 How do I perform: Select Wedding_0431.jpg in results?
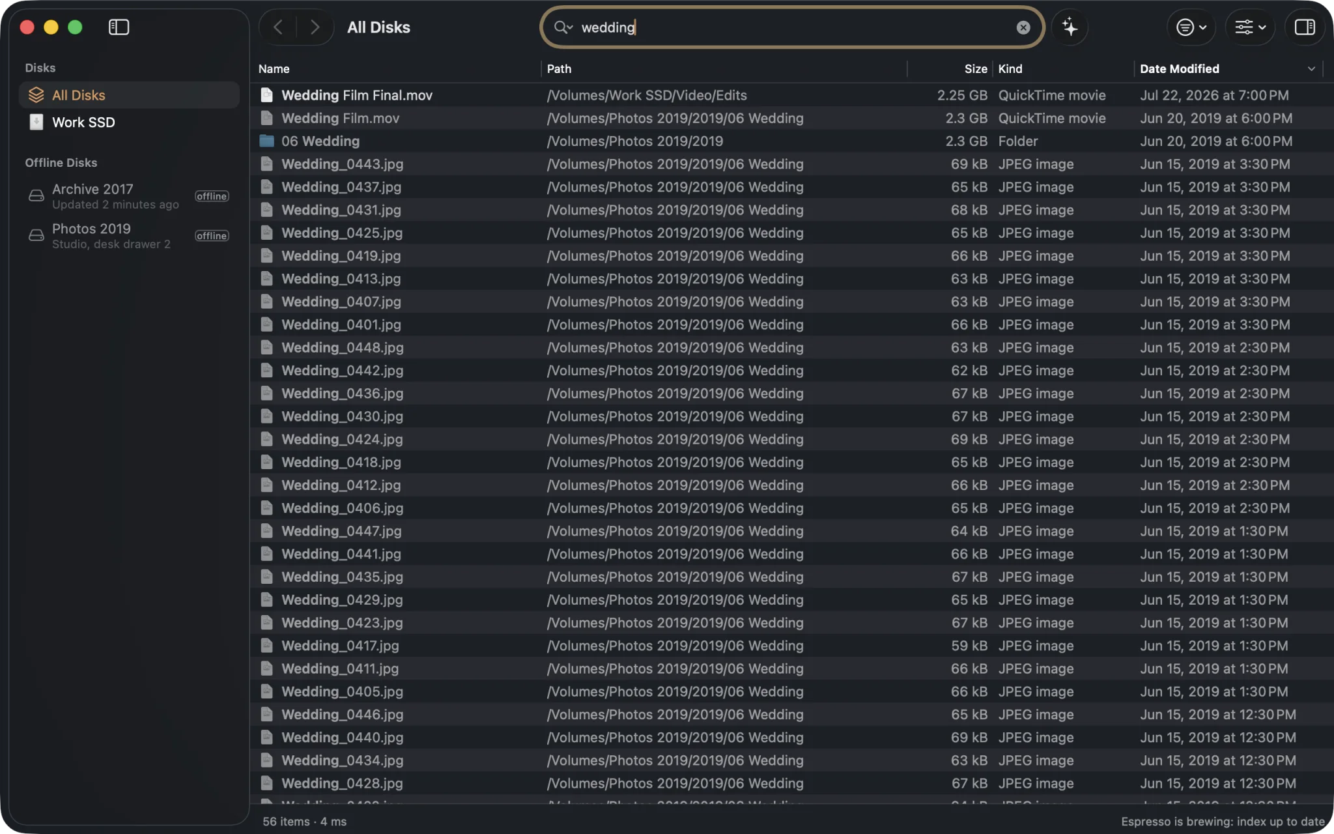coord(791,210)
